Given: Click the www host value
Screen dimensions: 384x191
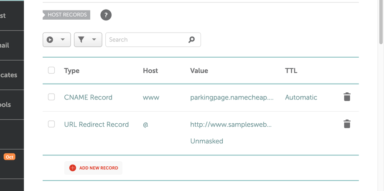Looking at the screenshot, I should [151, 98].
